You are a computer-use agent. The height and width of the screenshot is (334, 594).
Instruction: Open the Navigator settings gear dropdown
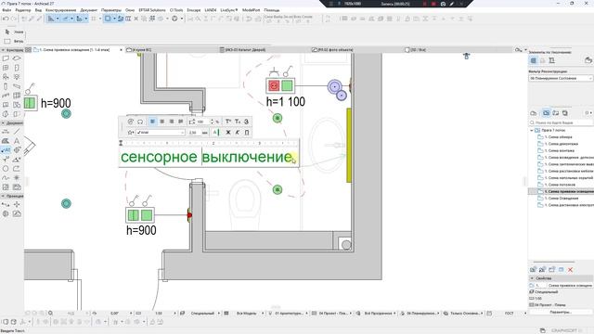click(x=588, y=113)
